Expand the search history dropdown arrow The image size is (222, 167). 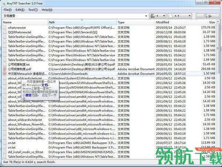tap(146, 16)
